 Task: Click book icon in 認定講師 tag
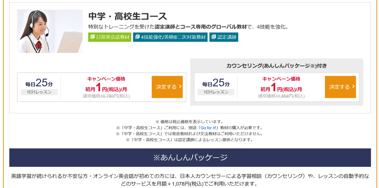(x=214, y=37)
